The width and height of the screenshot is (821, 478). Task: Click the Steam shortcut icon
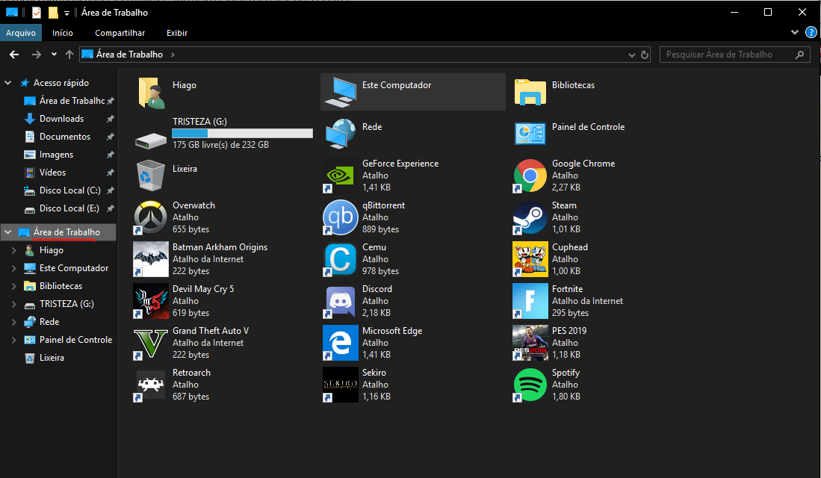530,217
